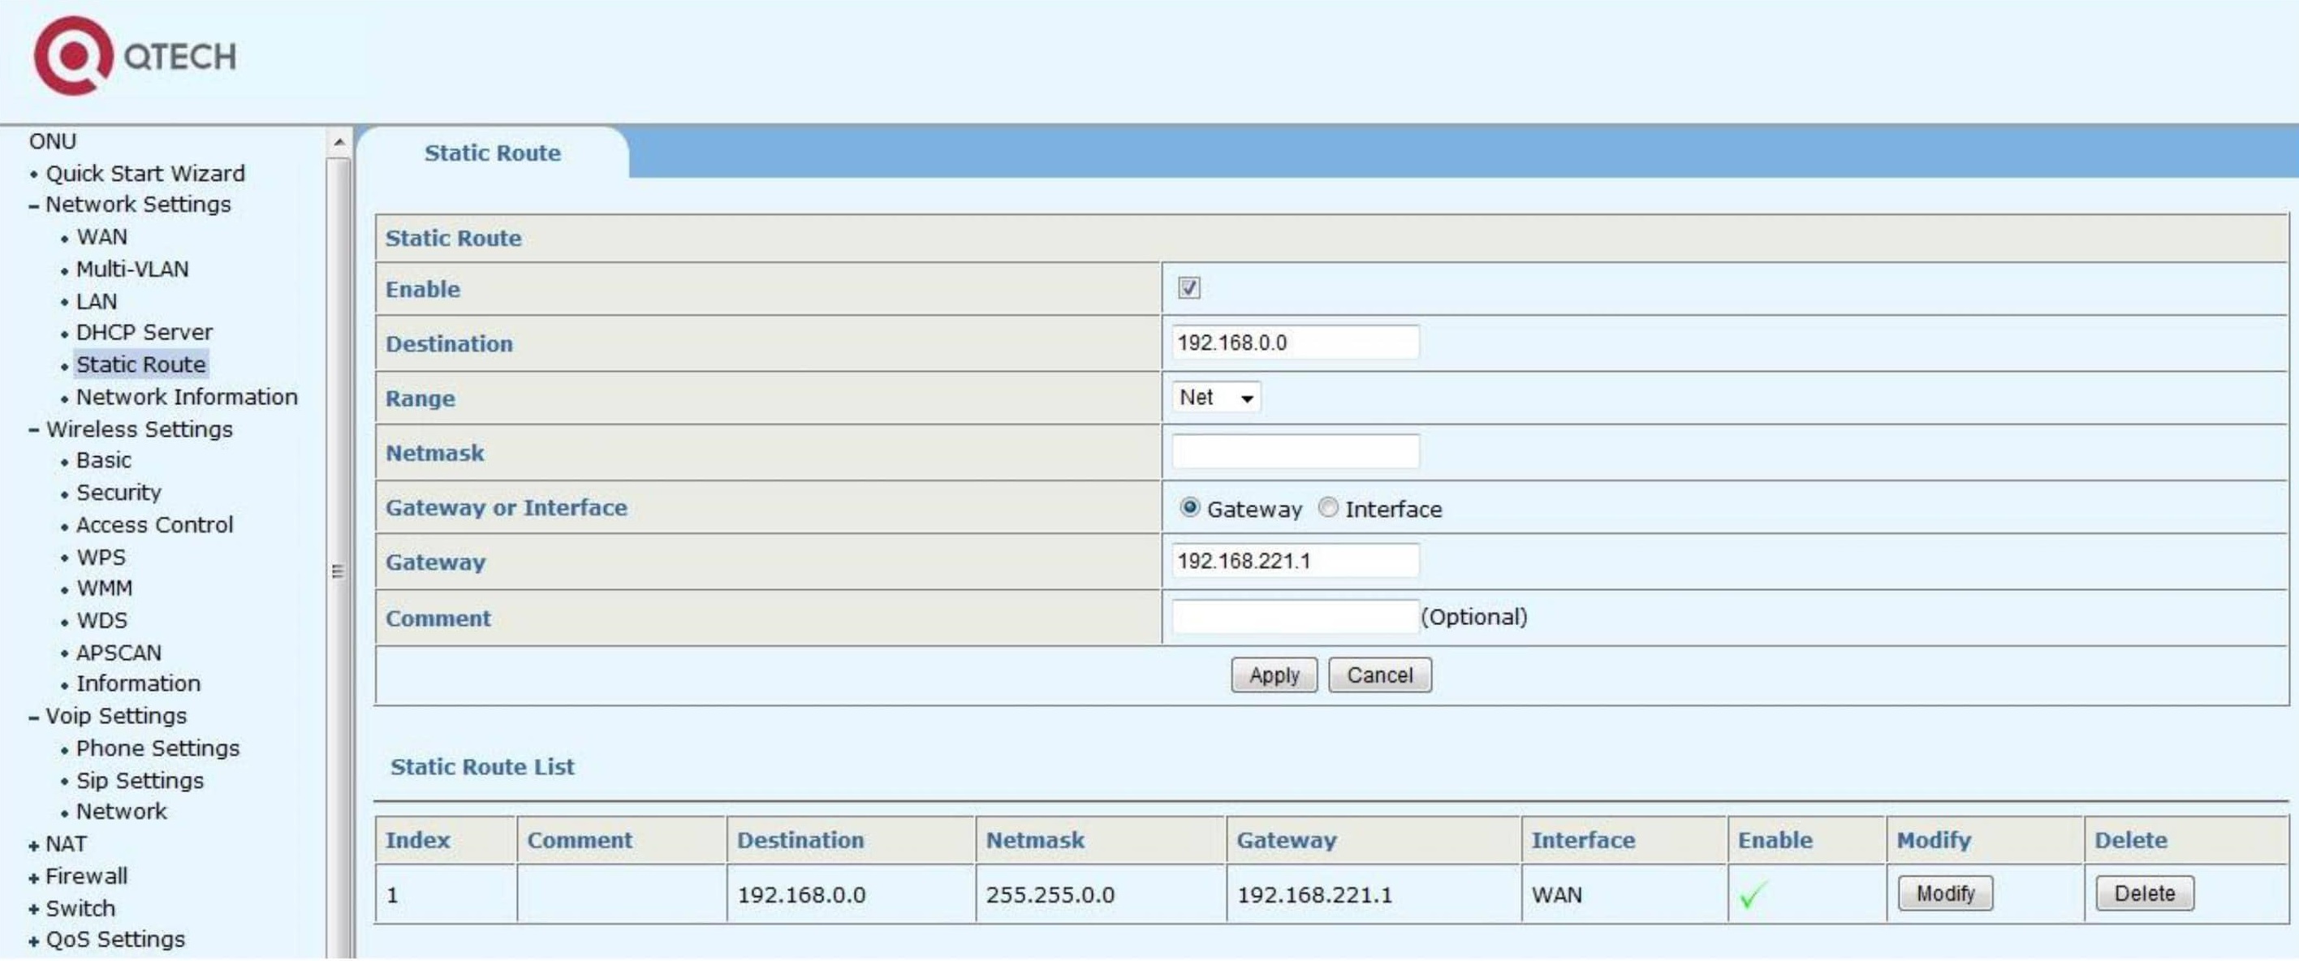This screenshot has height=961, width=2299.
Task: Open WMM settings
Action: [105, 589]
